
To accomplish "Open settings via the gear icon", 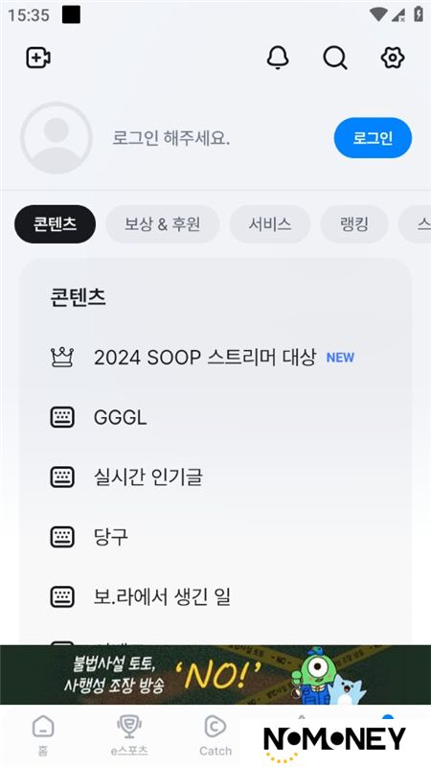I will 393,58.
